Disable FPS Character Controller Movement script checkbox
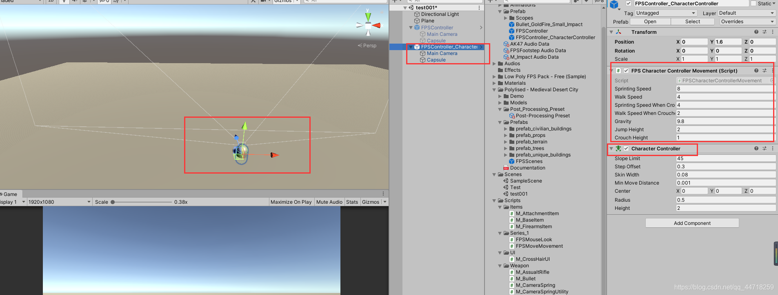 click(626, 70)
